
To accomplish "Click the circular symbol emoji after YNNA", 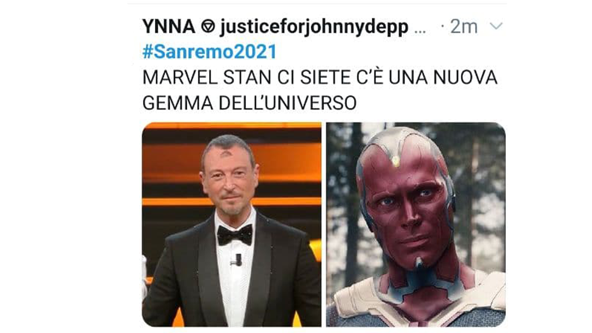I will 208,27.
